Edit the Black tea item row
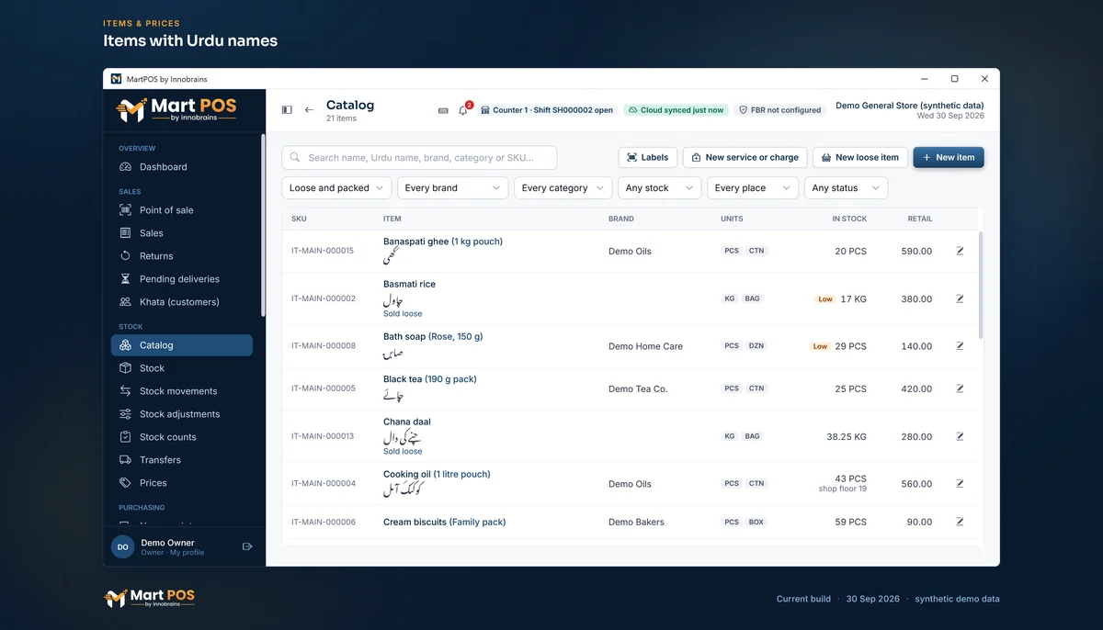Screen dimensions: 1103x630 960,388
